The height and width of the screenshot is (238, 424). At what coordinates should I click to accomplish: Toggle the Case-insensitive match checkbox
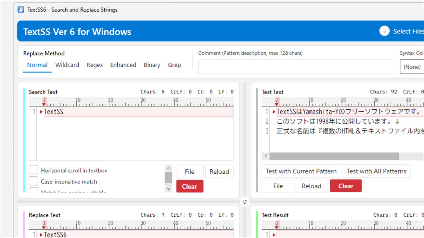33,181
